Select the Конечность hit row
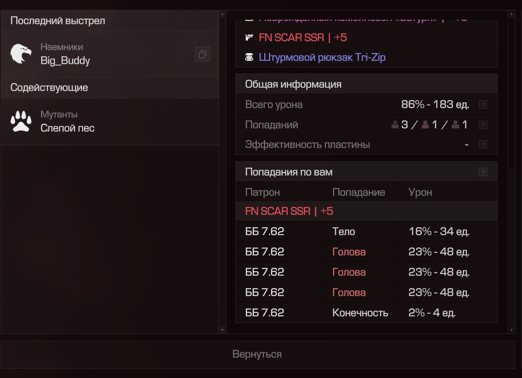The height and width of the screenshot is (378, 522). coord(360,312)
